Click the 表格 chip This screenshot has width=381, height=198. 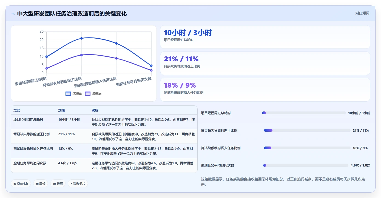(x=41, y=183)
